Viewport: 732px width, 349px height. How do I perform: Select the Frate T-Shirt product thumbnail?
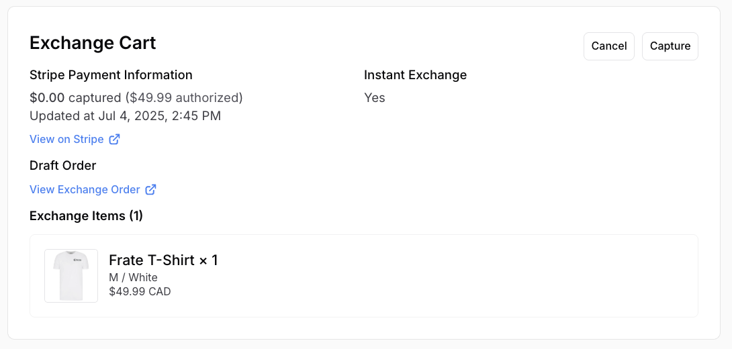point(71,276)
